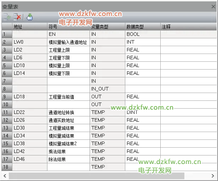
Task: Click the insert row toolbar icon
Action: 7,17
